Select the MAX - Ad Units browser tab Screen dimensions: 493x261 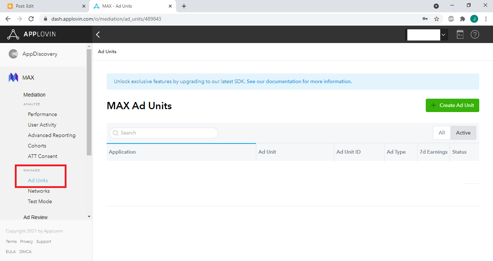point(132,6)
